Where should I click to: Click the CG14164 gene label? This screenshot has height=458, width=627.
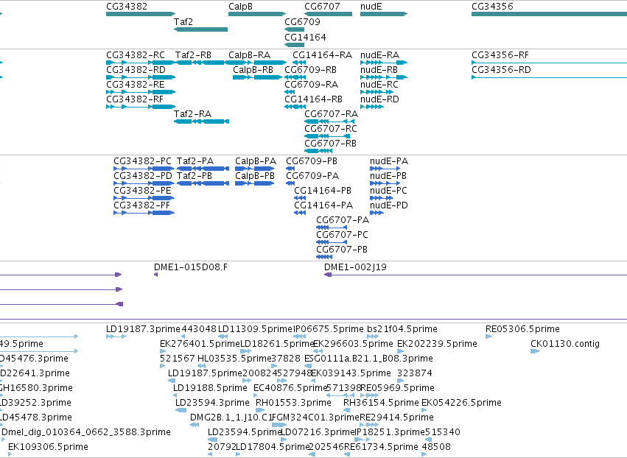pos(305,38)
